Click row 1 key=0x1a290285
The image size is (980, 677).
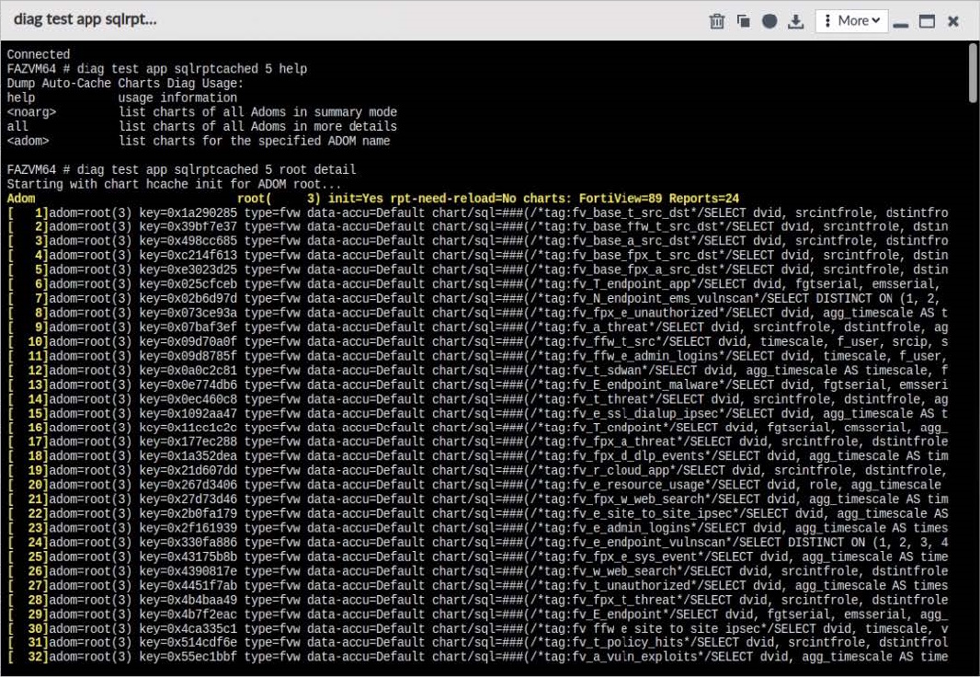point(188,213)
